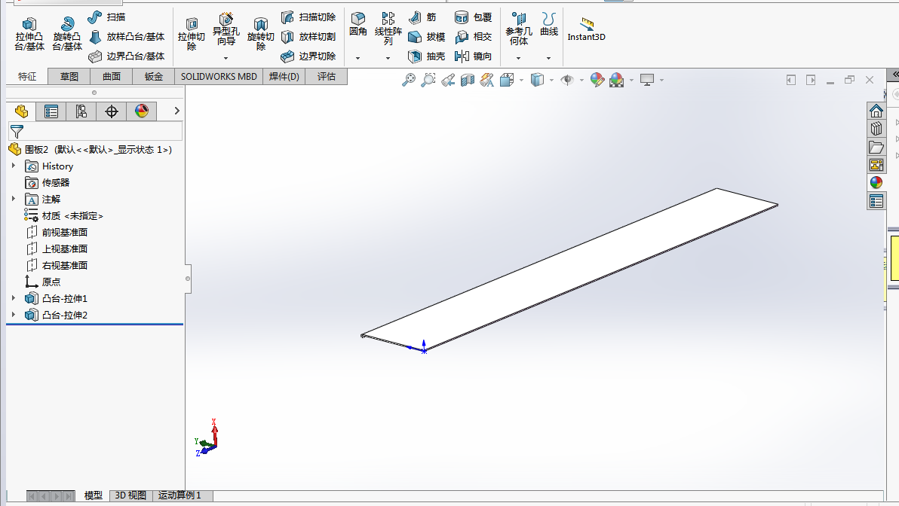Image resolution: width=899 pixels, height=506 pixels.
Task: Select Linear Pattern (线性阵列) tool
Action: (x=388, y=29)
